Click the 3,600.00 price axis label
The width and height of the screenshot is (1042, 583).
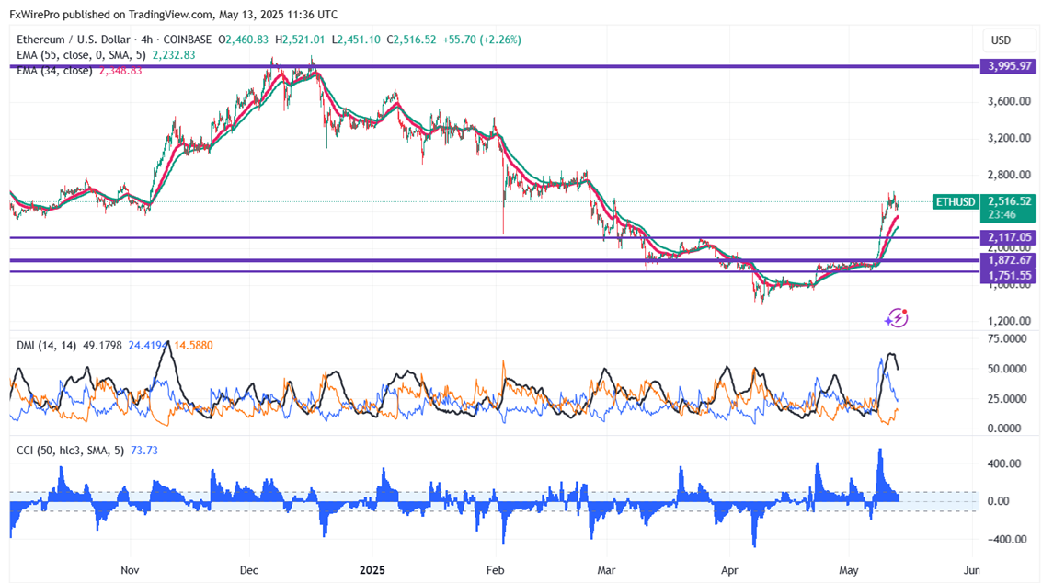click(x=1009, y=102)
